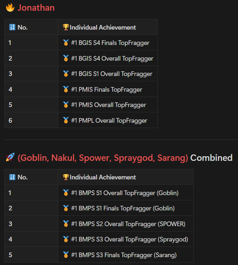This screenshot has height=265, width=238.
Task: Click medal icon for PMIS Finals TopFragger
Action: [66, 89]
